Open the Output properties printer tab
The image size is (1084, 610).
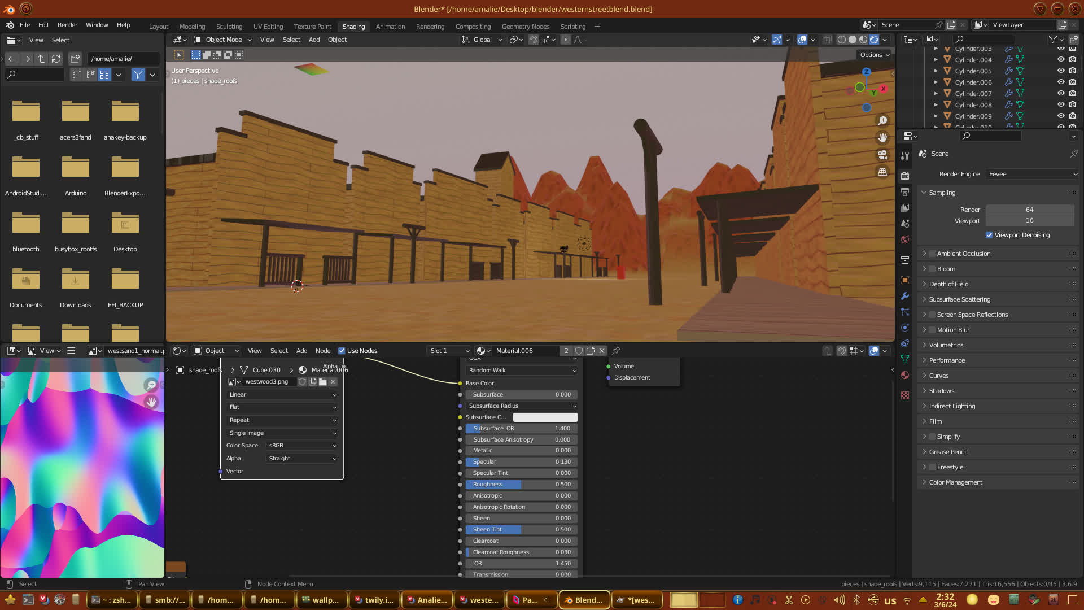[905, 192]
